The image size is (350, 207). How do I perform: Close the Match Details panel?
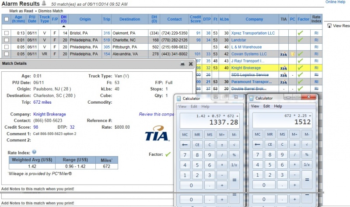(x=191, y=64)
